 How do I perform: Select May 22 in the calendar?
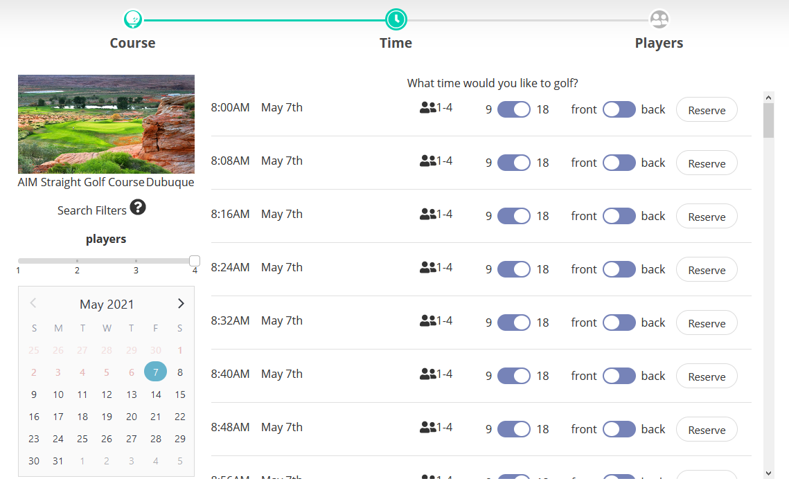[179, 417]
